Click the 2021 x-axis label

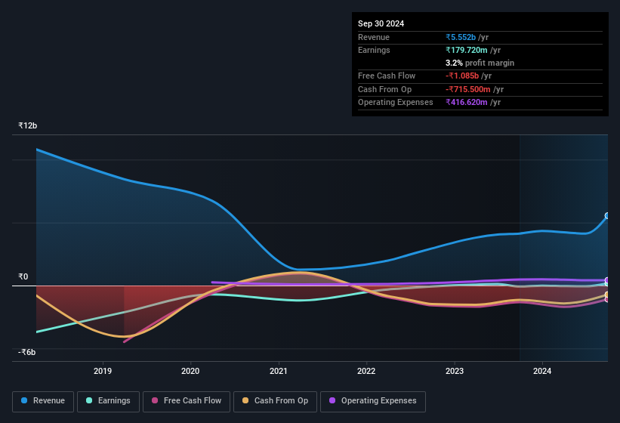click(279, 371)
